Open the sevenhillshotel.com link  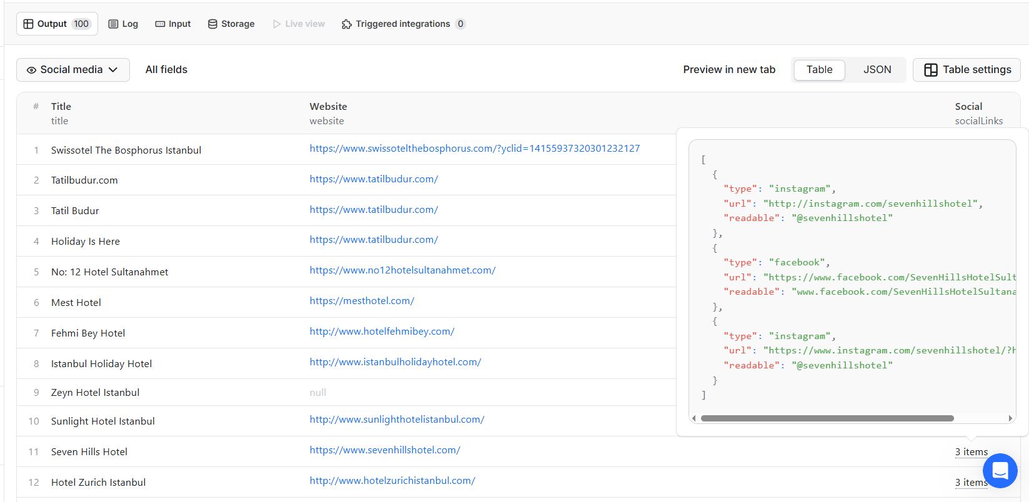[x=385, y=450]
